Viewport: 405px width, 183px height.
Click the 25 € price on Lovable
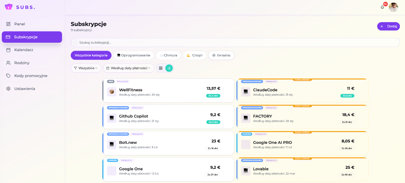350,167
